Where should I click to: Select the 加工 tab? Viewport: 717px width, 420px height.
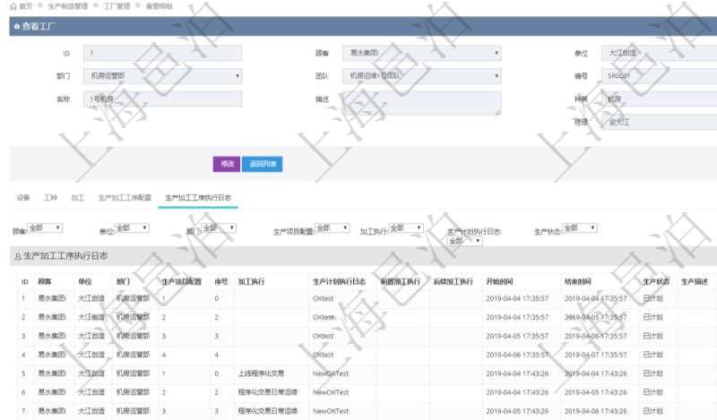pyautogui.click(x=77, y=197)
